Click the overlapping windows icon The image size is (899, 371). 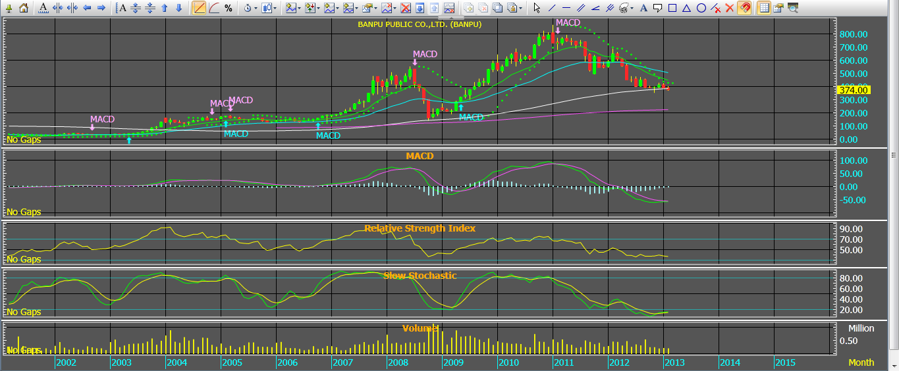498,8
